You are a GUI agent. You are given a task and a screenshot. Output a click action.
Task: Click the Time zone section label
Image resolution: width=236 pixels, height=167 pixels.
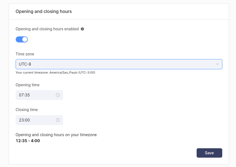pyautogui.click(x=25, y=54)
